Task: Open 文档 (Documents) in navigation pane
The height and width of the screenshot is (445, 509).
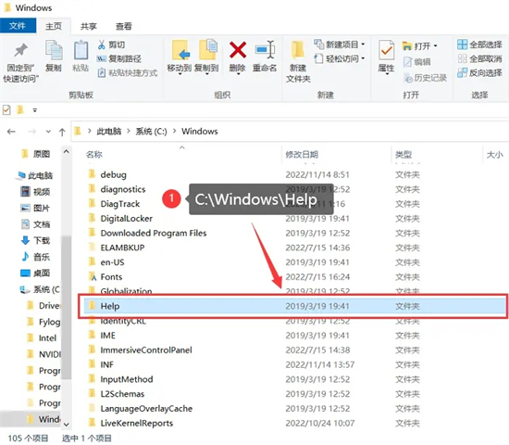Action: point(35,224)
